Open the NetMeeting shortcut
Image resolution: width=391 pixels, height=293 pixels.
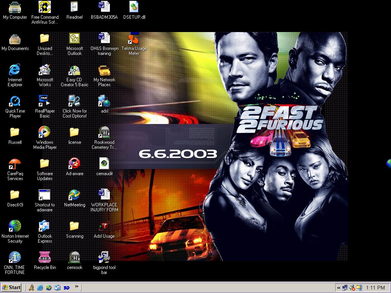[x=74, y=195]
